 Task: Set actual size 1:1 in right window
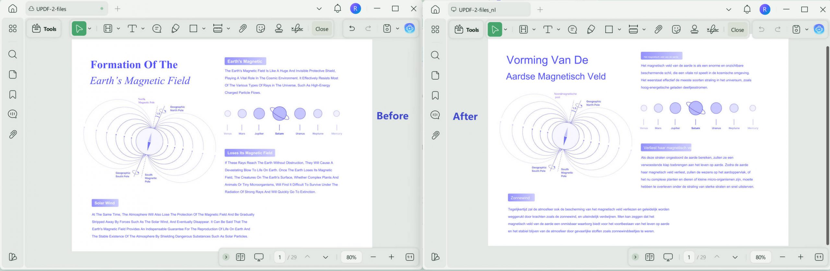coord(819,257)
